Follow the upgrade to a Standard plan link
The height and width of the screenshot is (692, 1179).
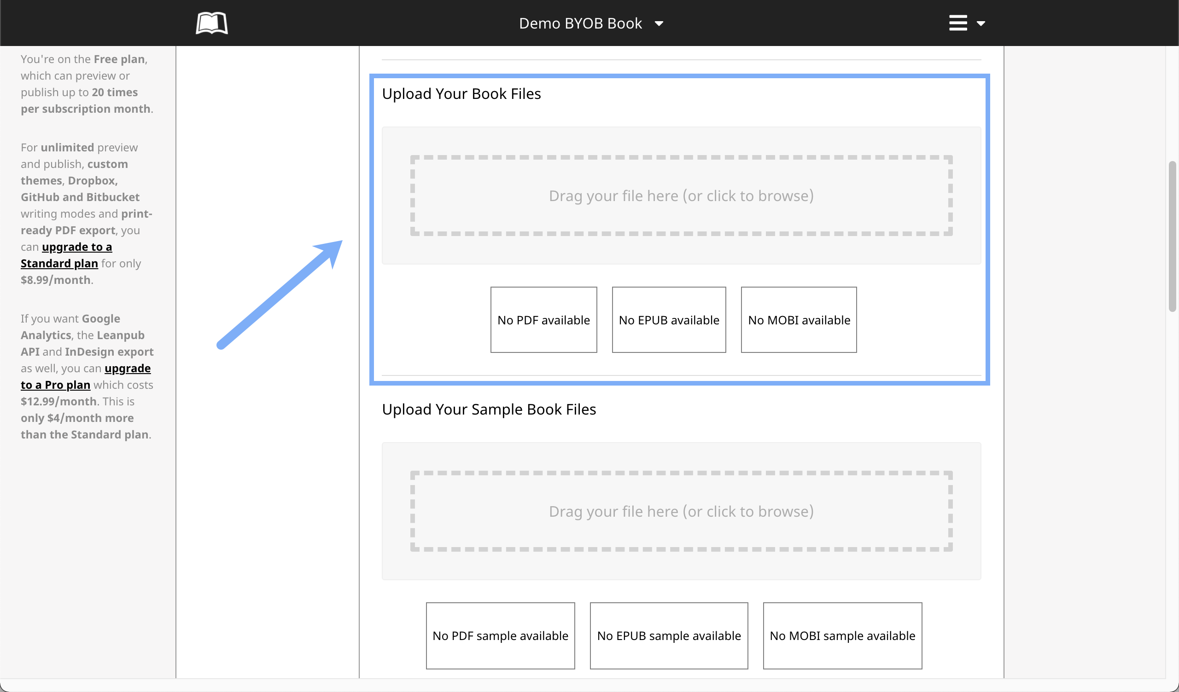click(76, 247)
